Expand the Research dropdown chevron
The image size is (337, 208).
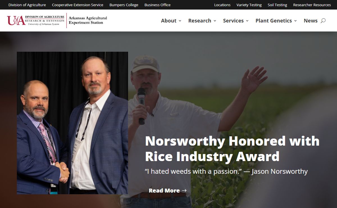coord(215,21)
